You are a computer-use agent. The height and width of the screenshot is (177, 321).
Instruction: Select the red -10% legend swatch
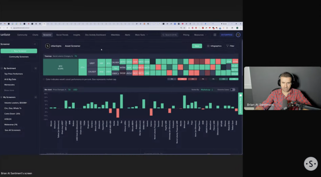tap(182, 79)
